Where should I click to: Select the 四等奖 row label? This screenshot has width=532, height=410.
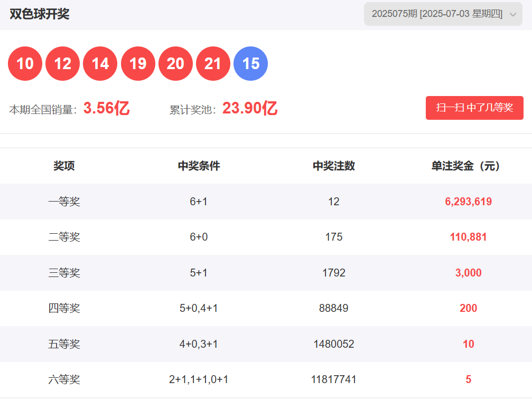(64, 308)
